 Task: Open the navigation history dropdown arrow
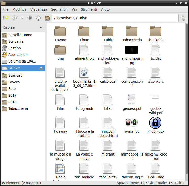[22, 18]
